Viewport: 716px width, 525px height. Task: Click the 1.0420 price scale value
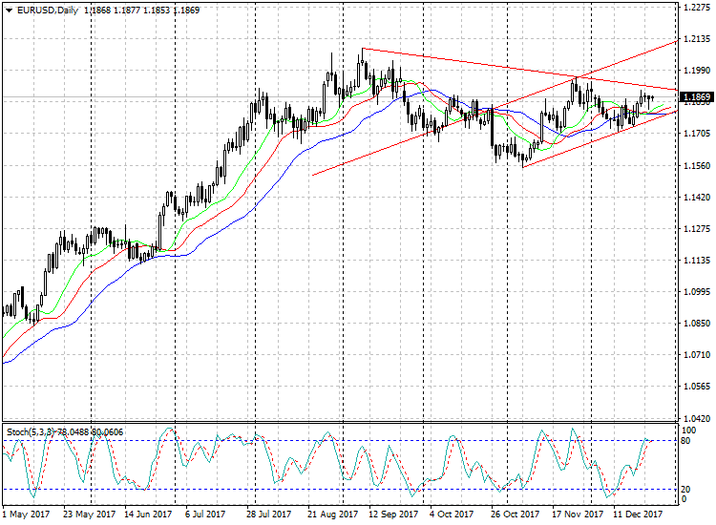click(697, 418)
